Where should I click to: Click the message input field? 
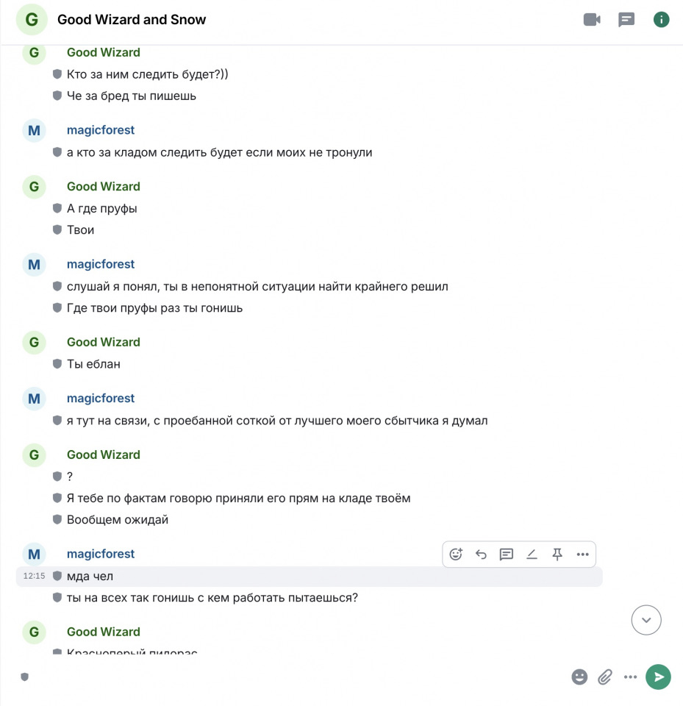point(297,677)
